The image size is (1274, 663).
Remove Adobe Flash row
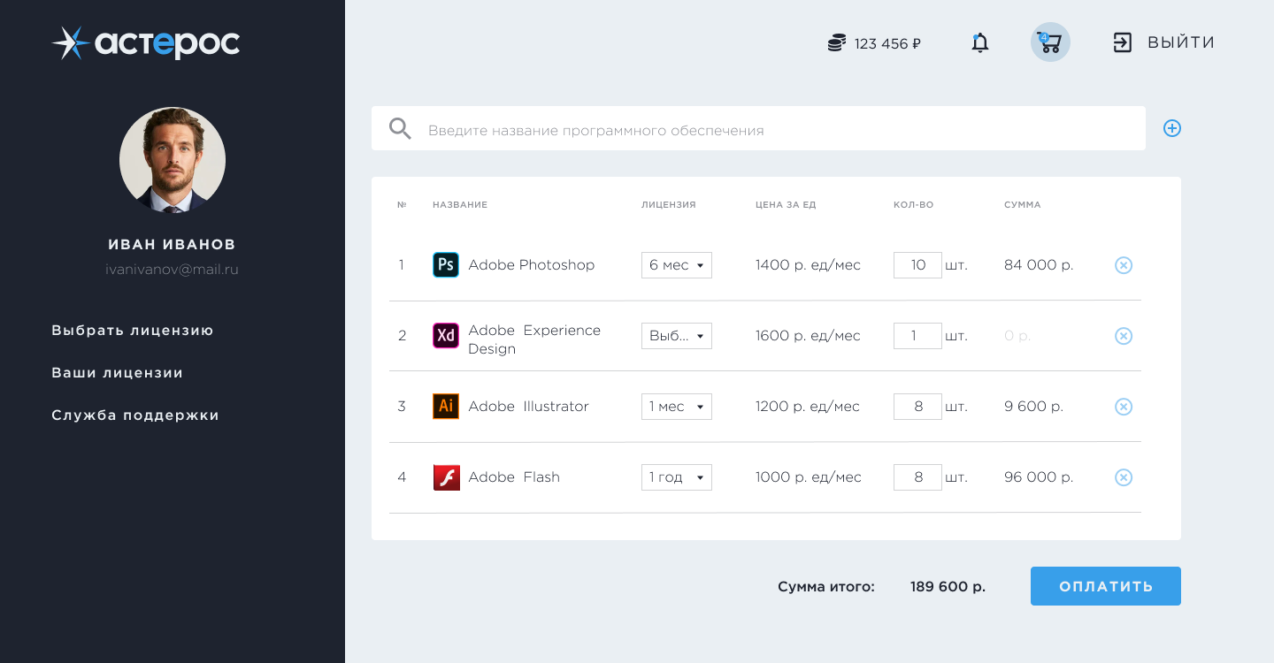(x=1124, y=477)
